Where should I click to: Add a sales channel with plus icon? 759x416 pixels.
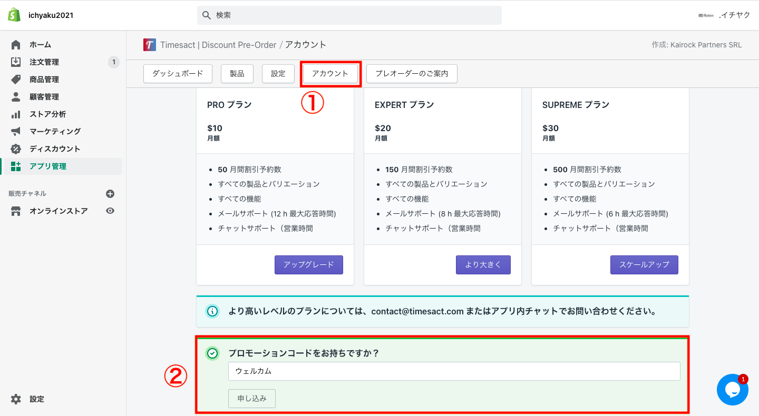click(x=110, y=194)
